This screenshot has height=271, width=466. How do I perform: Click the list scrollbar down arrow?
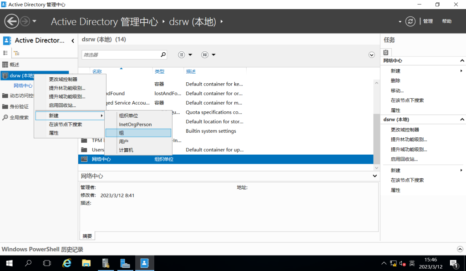click(376, 168)
